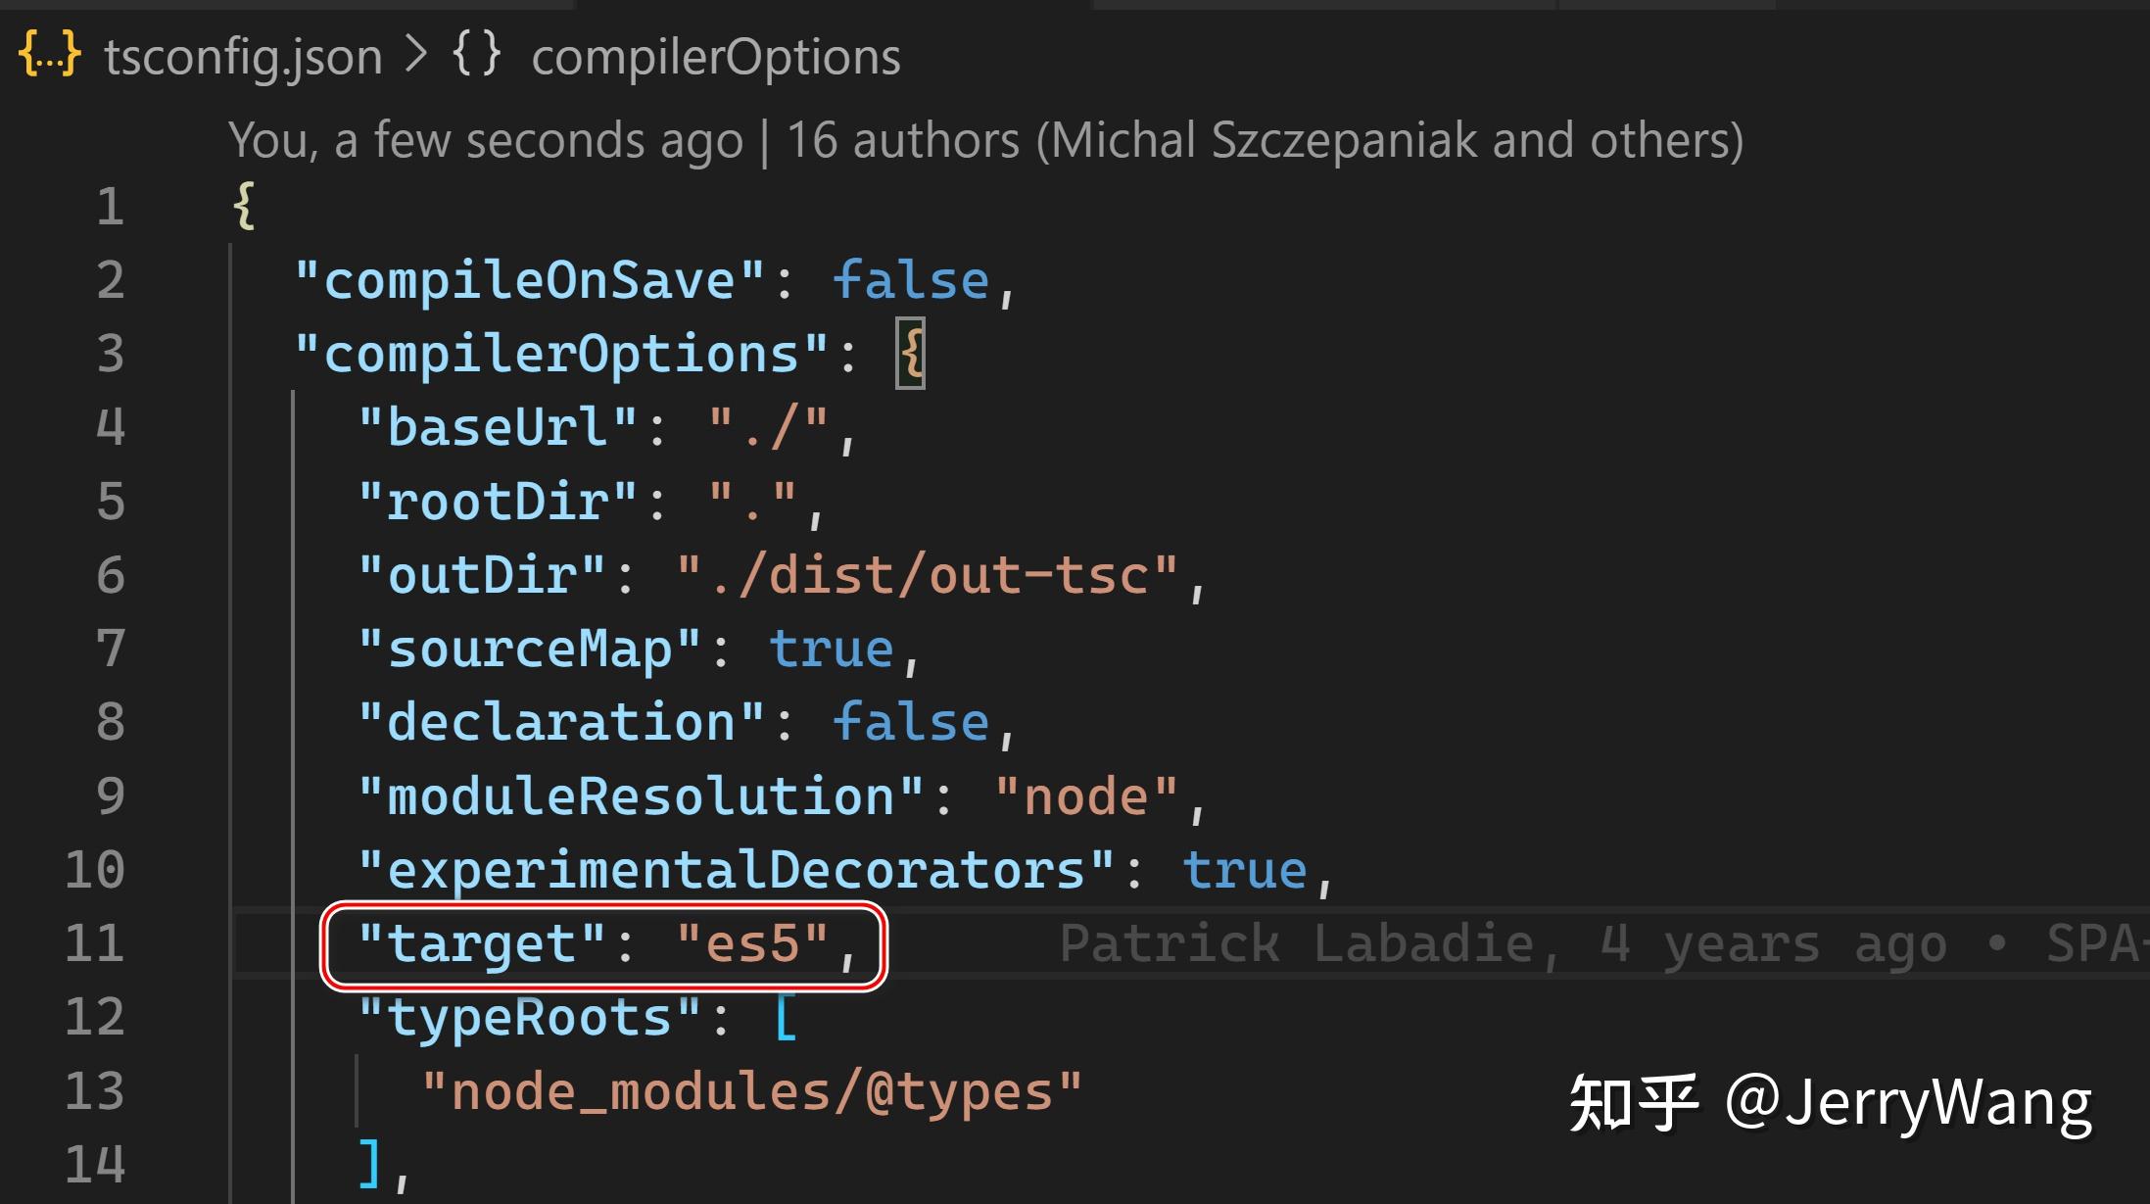The height and width of the screenshot is (1204, 2150).
Task: Click the "./dist/out-tsc" outDir value
Action: point(928,575)
